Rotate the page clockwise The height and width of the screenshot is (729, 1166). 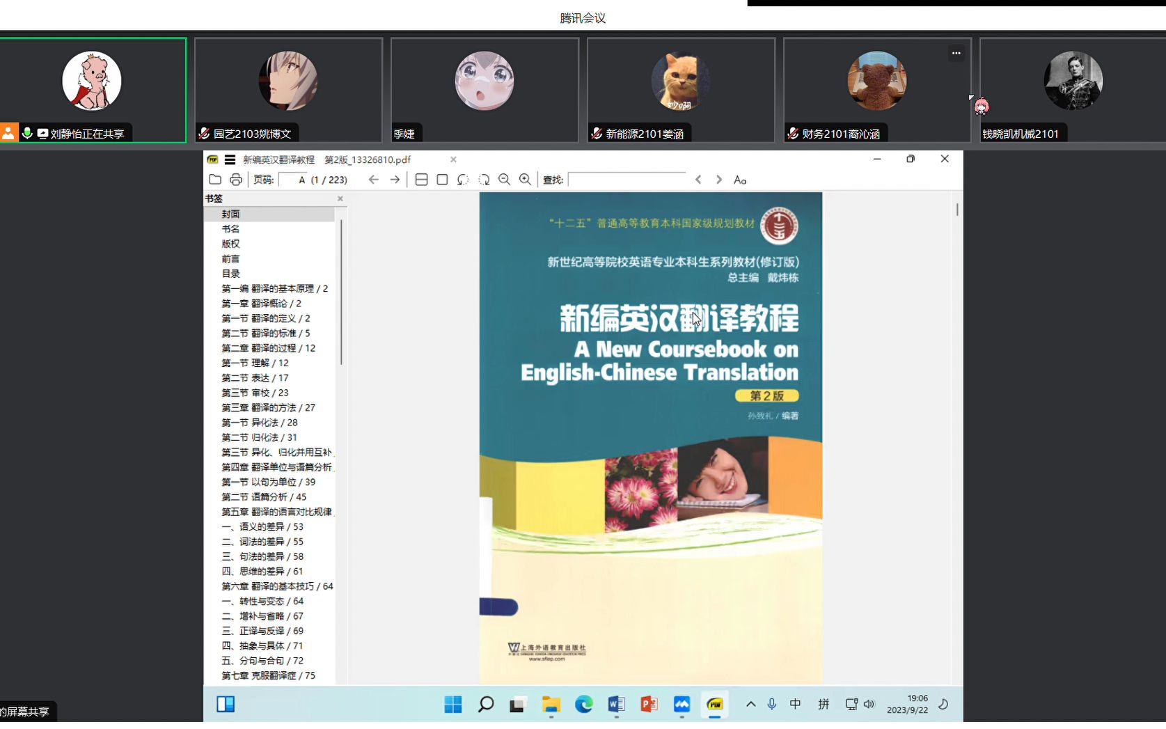pos(484,180)
